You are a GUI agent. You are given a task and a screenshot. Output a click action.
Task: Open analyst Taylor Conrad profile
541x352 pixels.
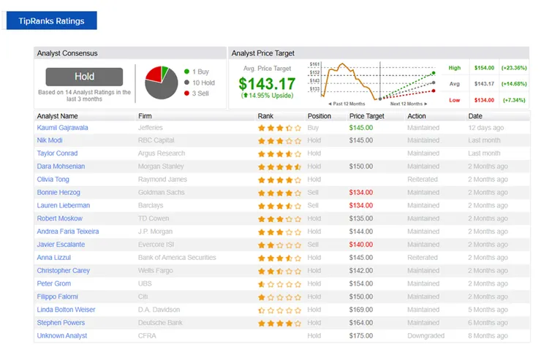[x=57, y=153]
